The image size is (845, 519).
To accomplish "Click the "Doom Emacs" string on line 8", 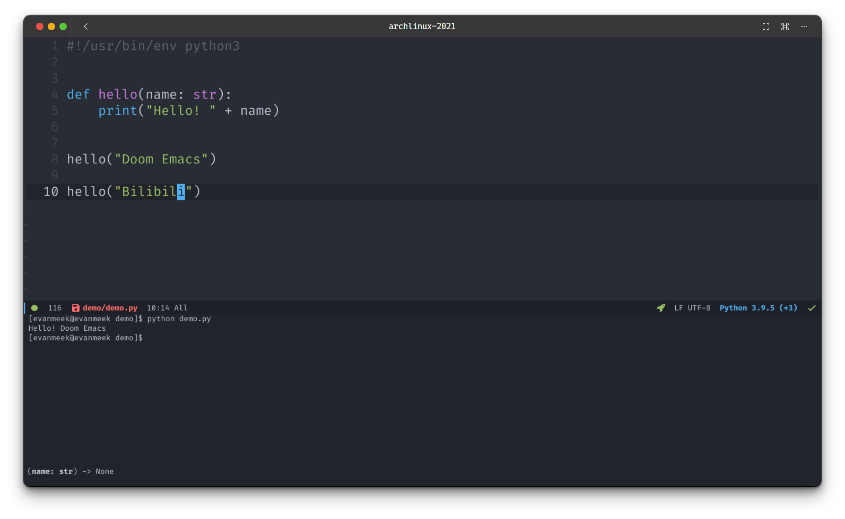I will click(161, 159).
